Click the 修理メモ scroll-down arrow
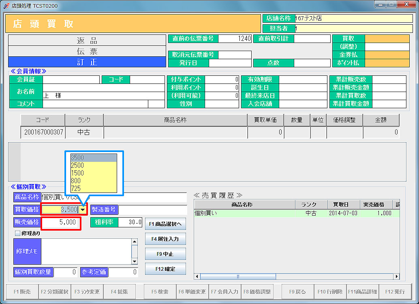 click(135, 261)
